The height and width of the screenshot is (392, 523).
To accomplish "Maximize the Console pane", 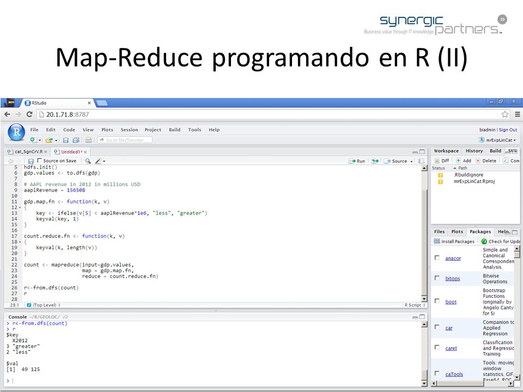I will [422, 317].
